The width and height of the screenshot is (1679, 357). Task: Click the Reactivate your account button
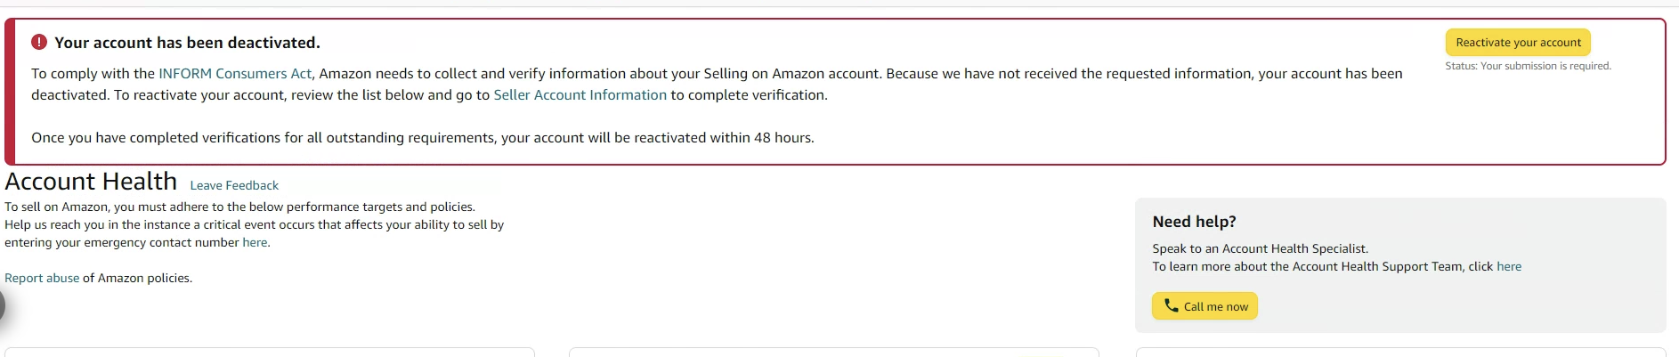(1518, 42)
